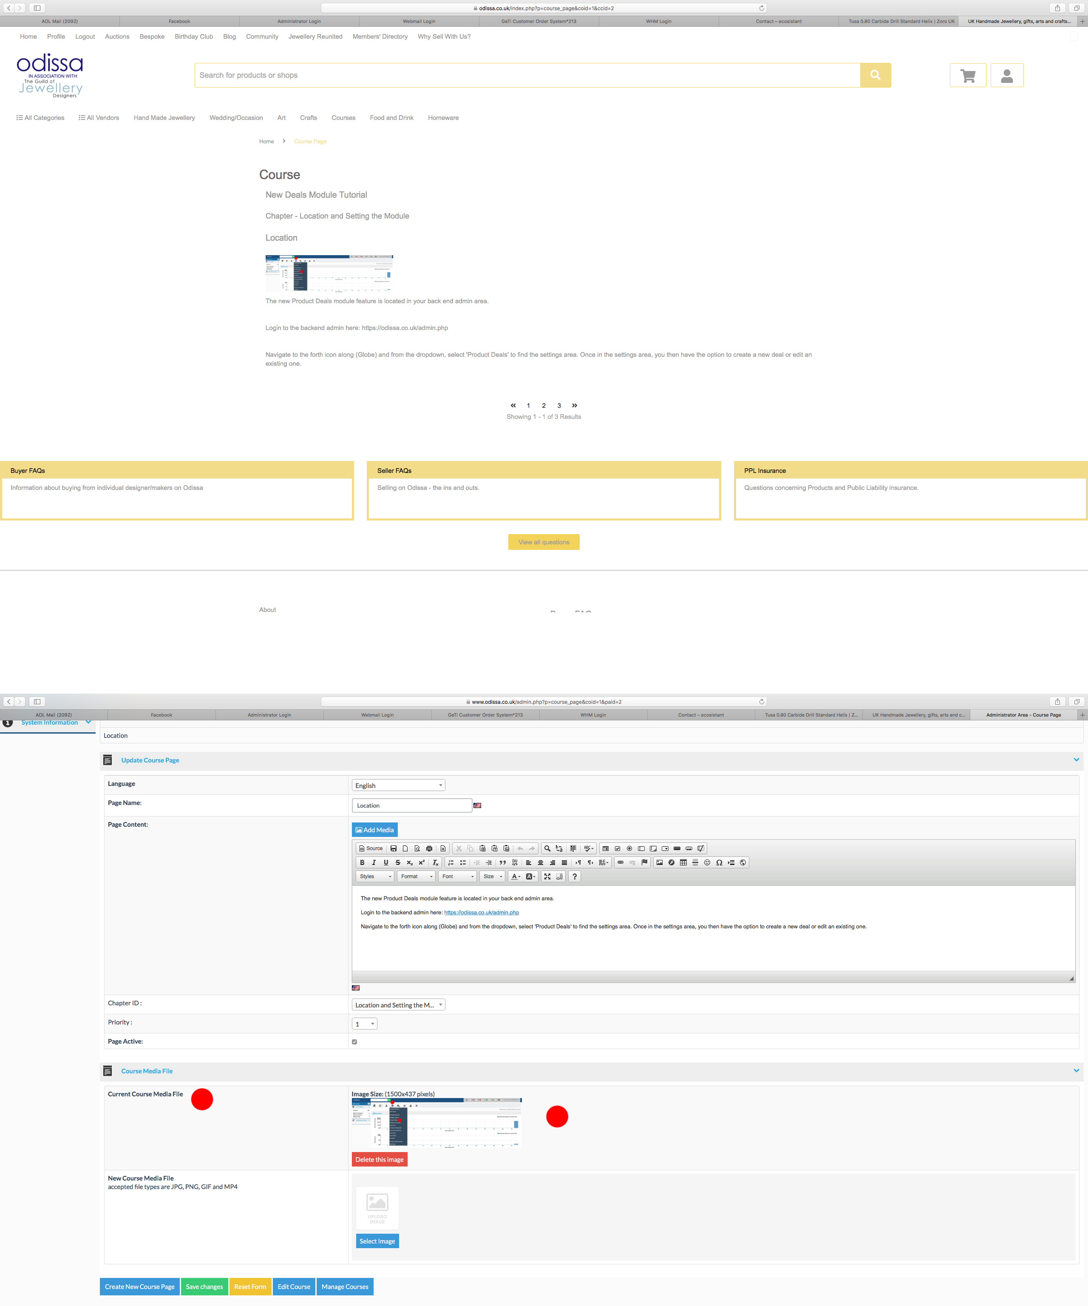The height and width of the screenshot is (1306, 1088).
Task: Insert a checkbox form element from toolbar
Action: (618, 848)
